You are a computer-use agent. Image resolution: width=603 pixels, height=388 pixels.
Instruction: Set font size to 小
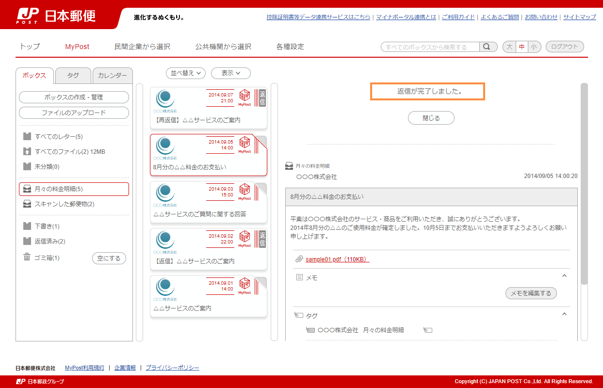point(534,47)
